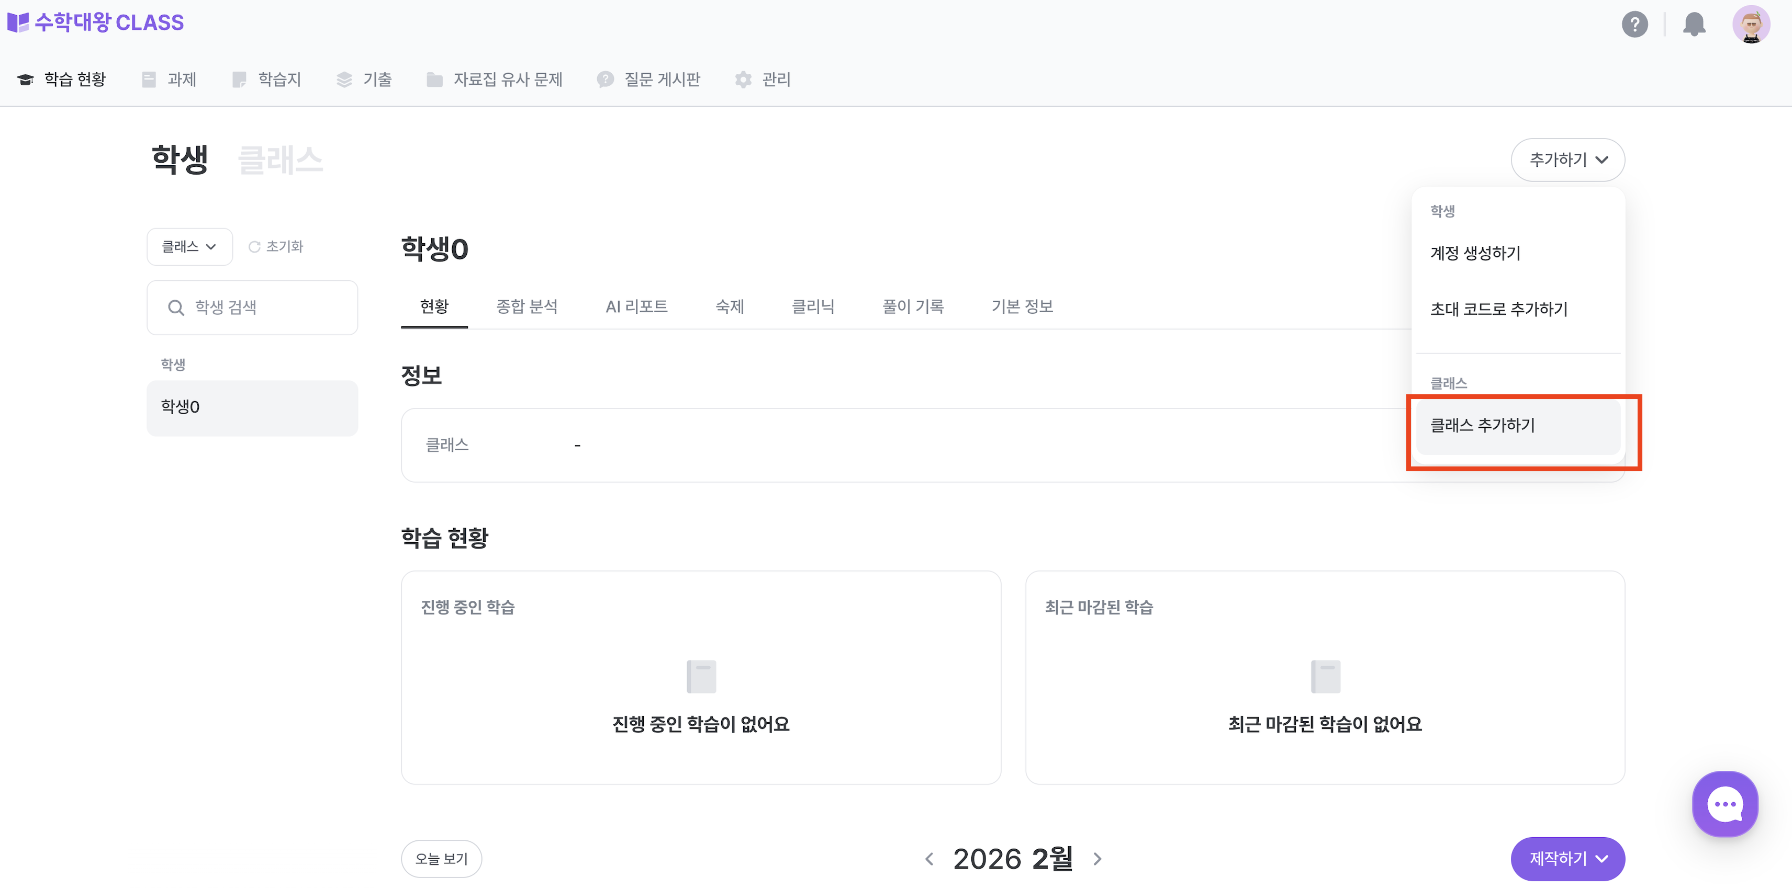1792x889 pixels.
Task: Open the 자료집 유사 문제 folder icon
Action: 435,79
